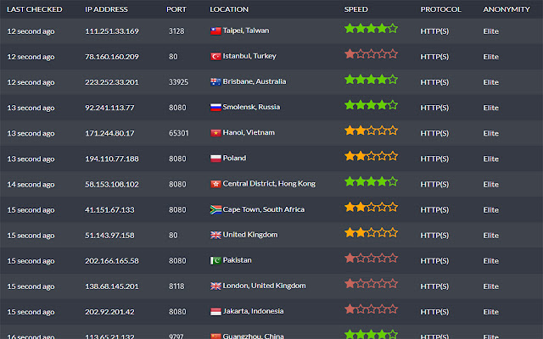Click Cape Town, South Africa location
543x339 pixels.
264,209
